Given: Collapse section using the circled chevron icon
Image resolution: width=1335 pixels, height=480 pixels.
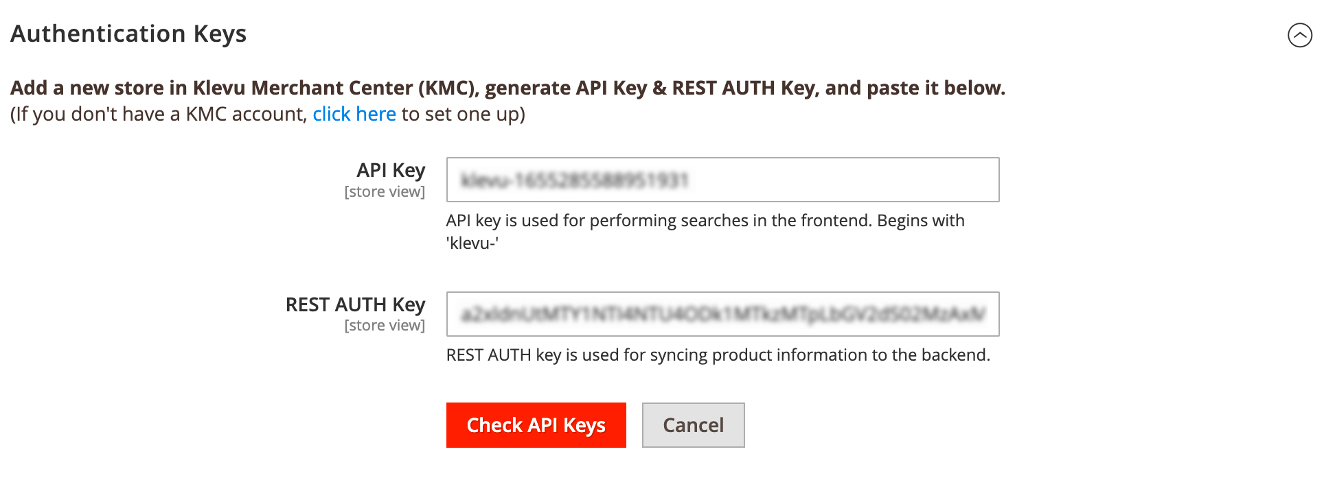Looking at the screenshot, I should 1299,35.
